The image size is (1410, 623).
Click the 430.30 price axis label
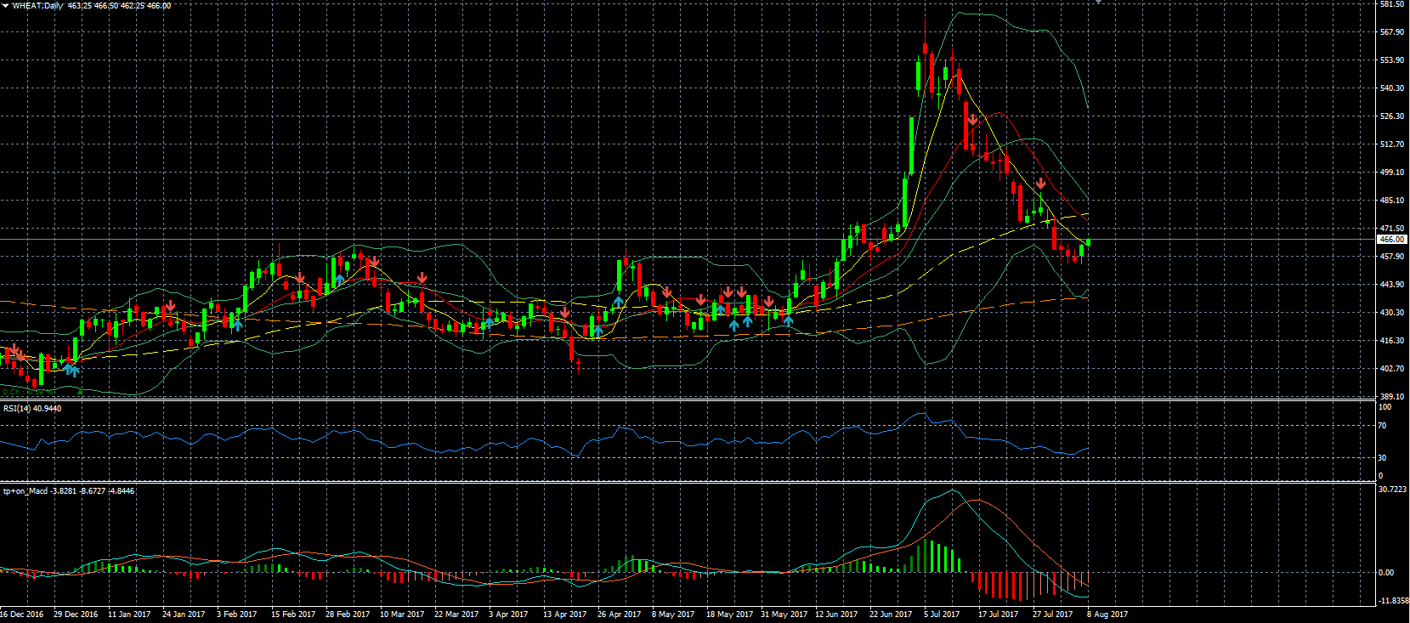(x=1392, y=313)
